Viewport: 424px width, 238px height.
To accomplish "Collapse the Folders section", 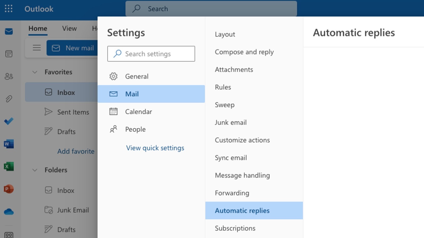I will (x=35, y=170).
